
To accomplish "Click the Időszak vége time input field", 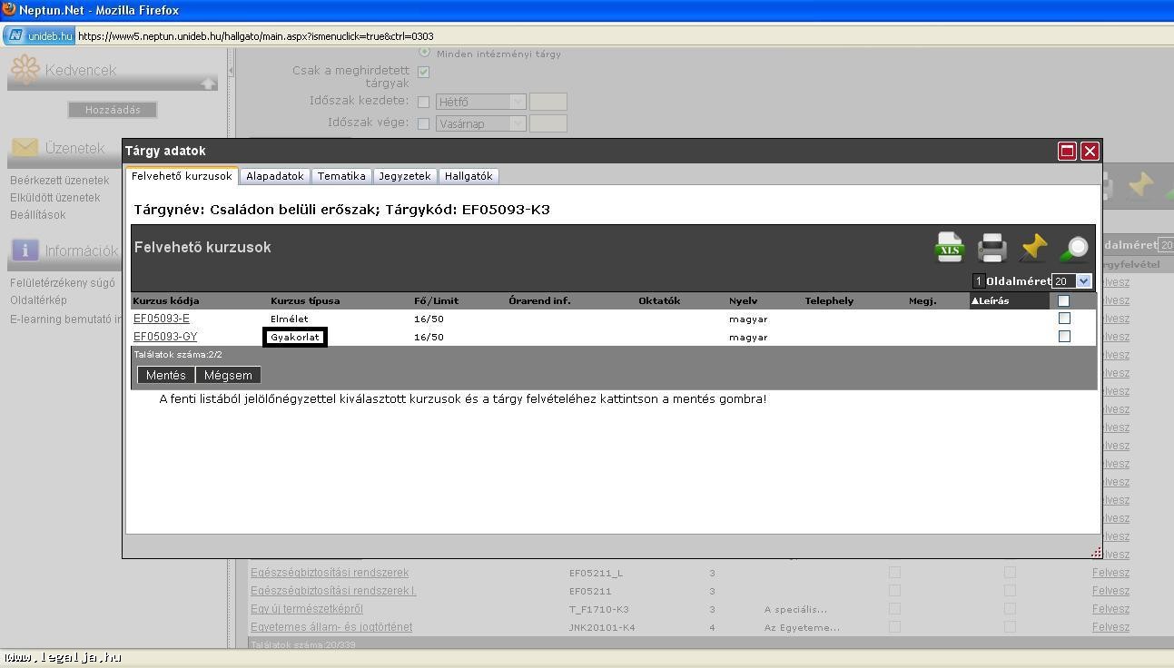I will pos(548,123).
